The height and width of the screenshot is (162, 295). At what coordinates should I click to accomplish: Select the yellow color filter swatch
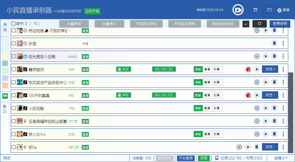5,56
